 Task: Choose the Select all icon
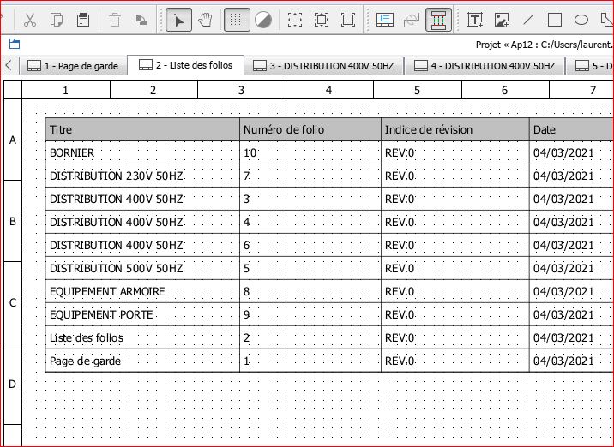295,20
